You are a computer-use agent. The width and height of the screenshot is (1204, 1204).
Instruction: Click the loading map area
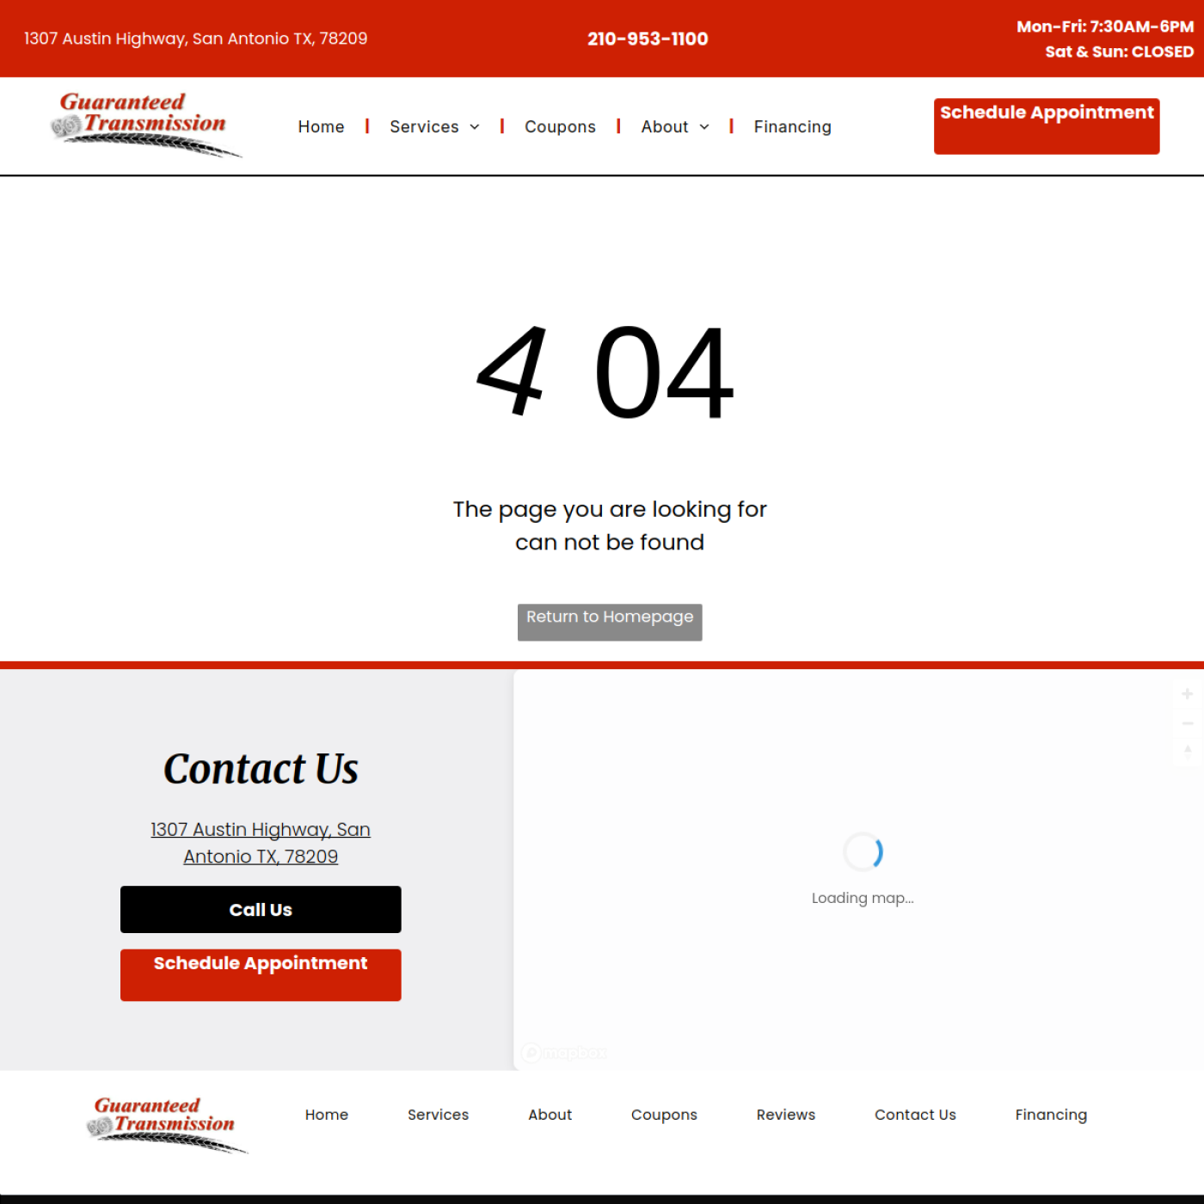(860, 870)
